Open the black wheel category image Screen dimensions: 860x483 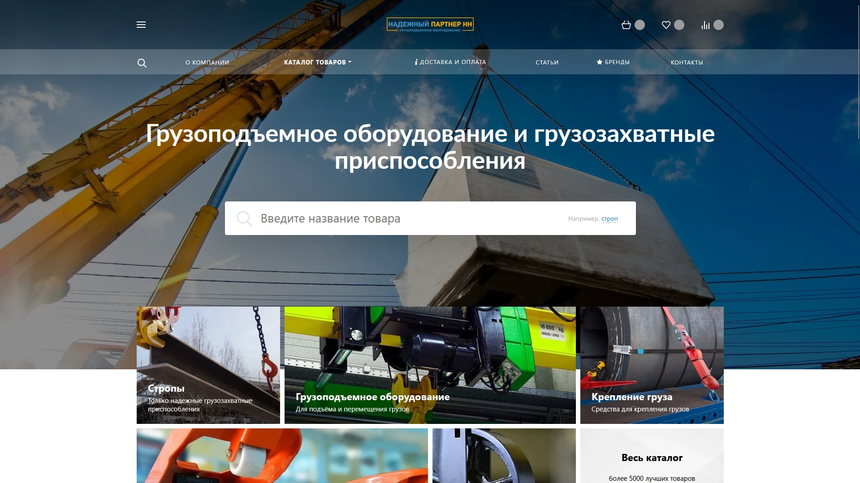(x=504, y=456)
